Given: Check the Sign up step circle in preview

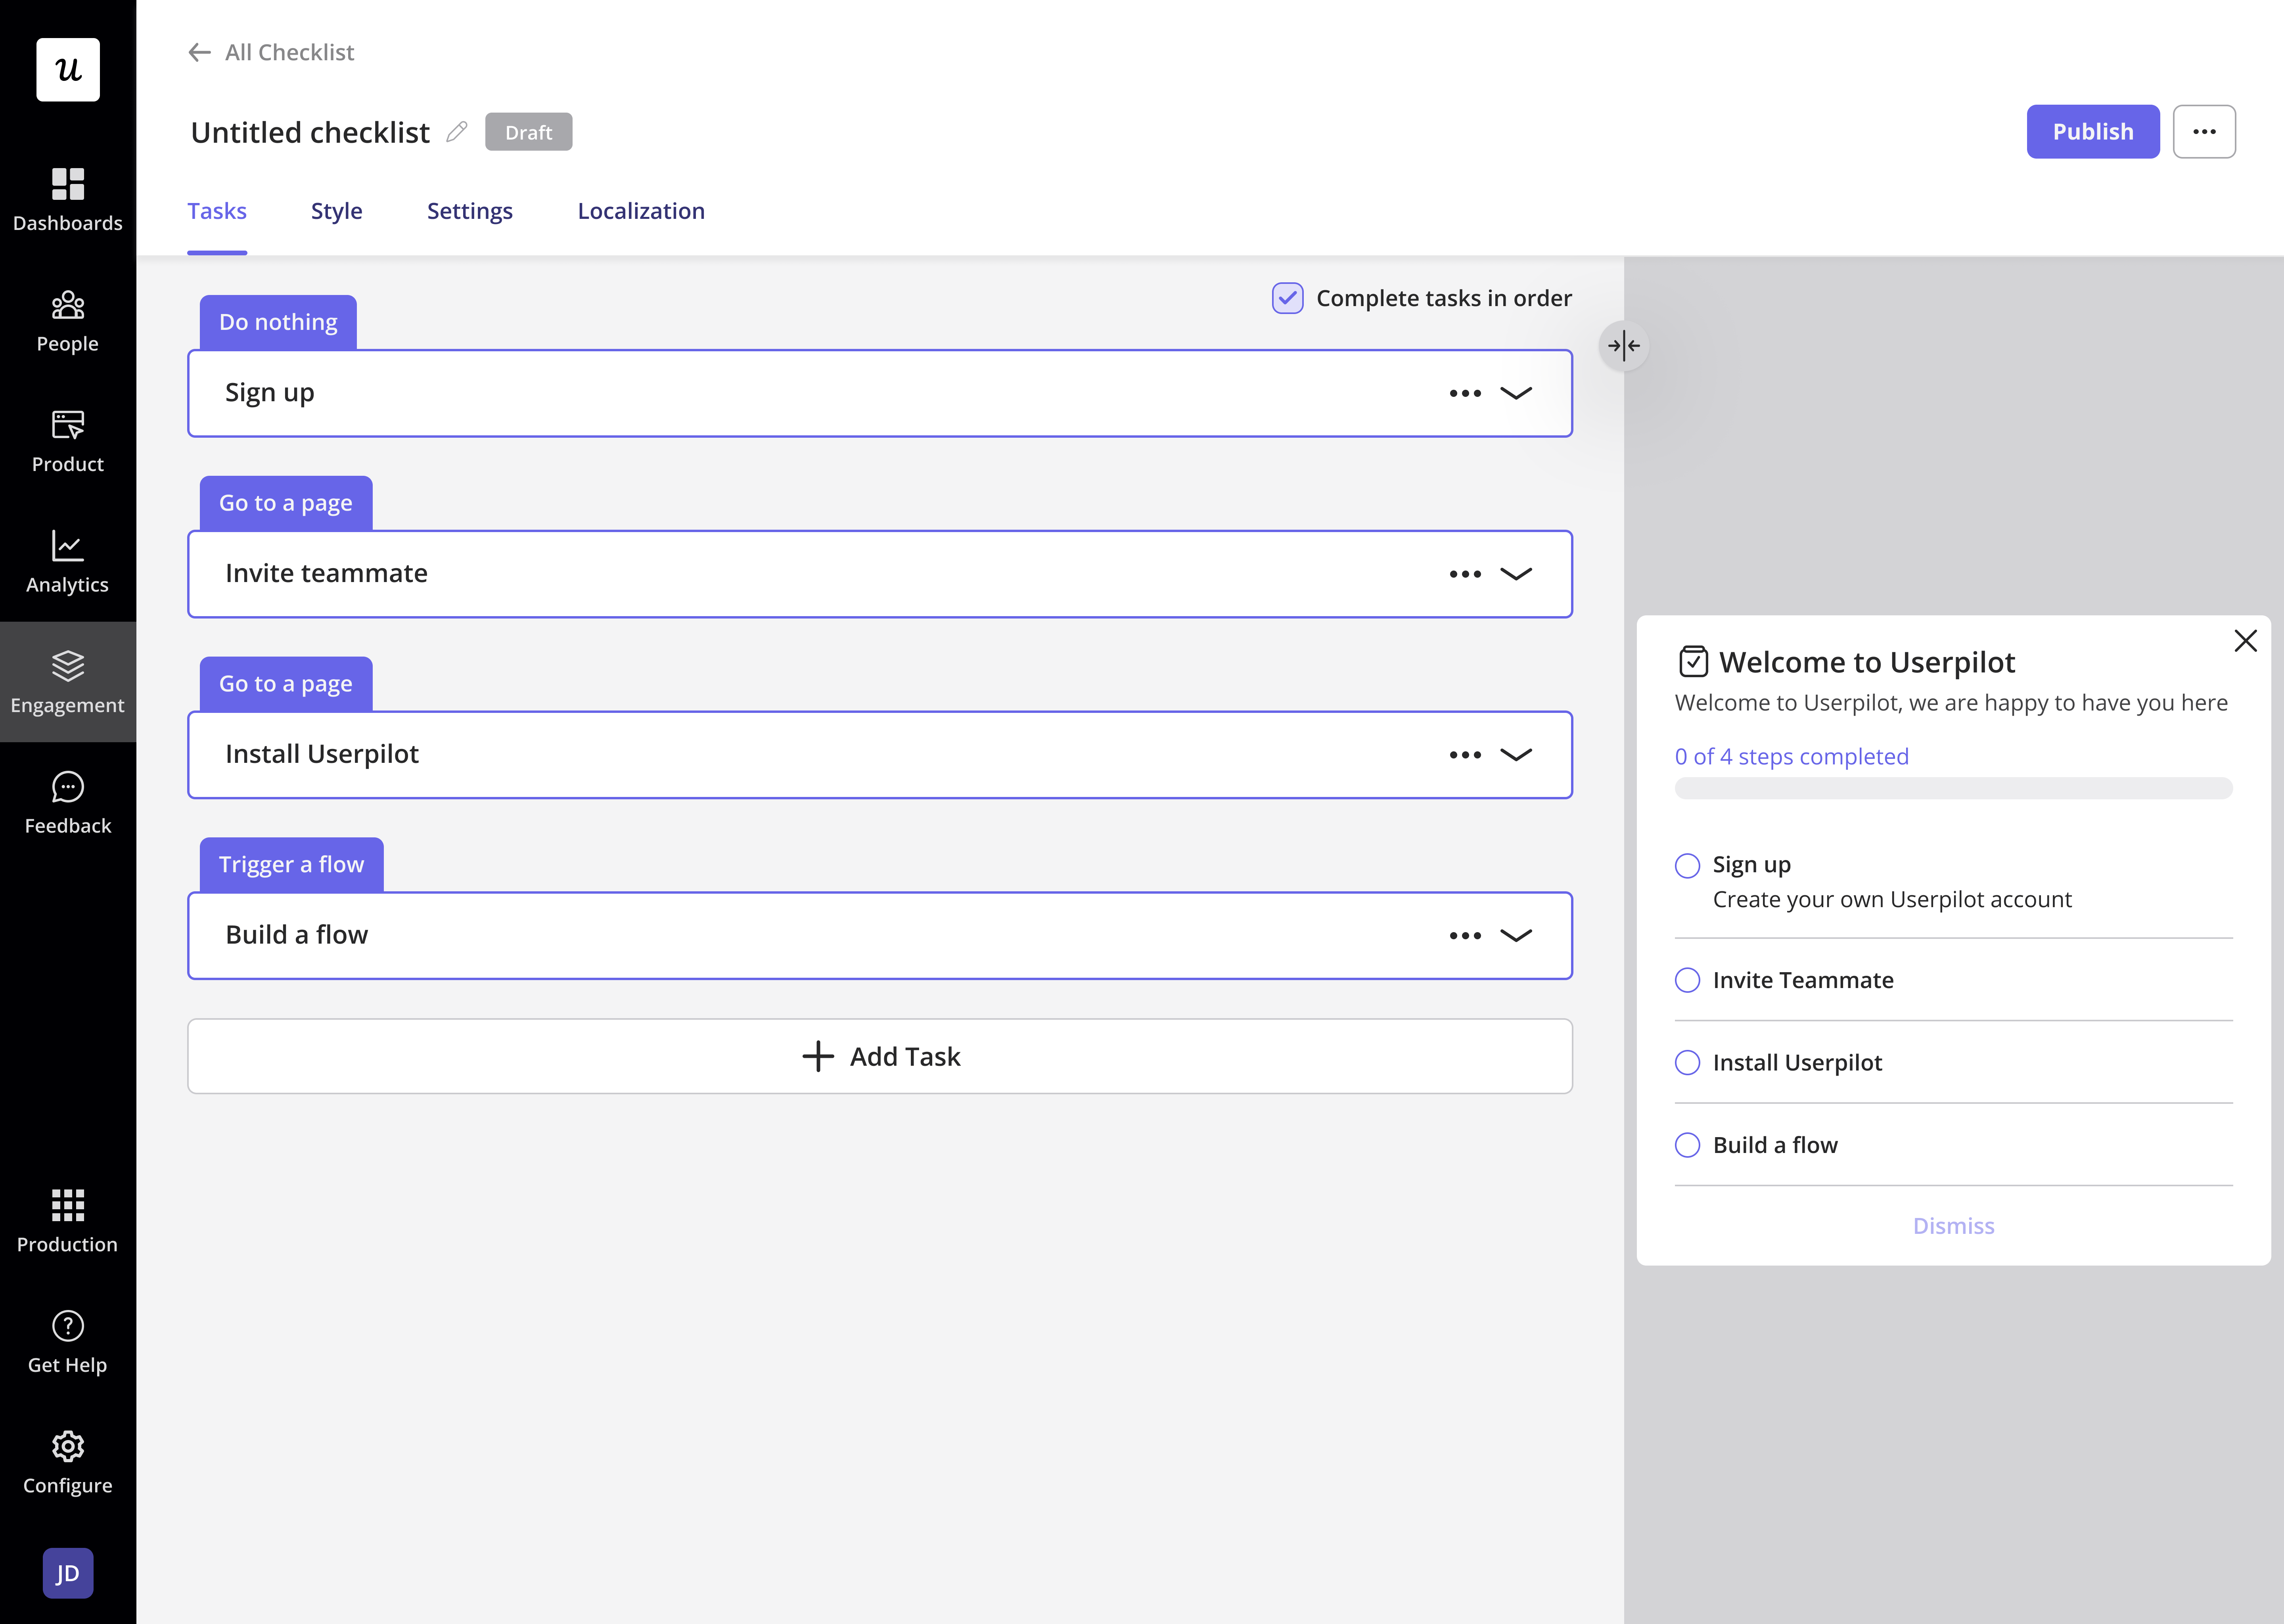Looking at the screenshot, I should click(1688, 865).
